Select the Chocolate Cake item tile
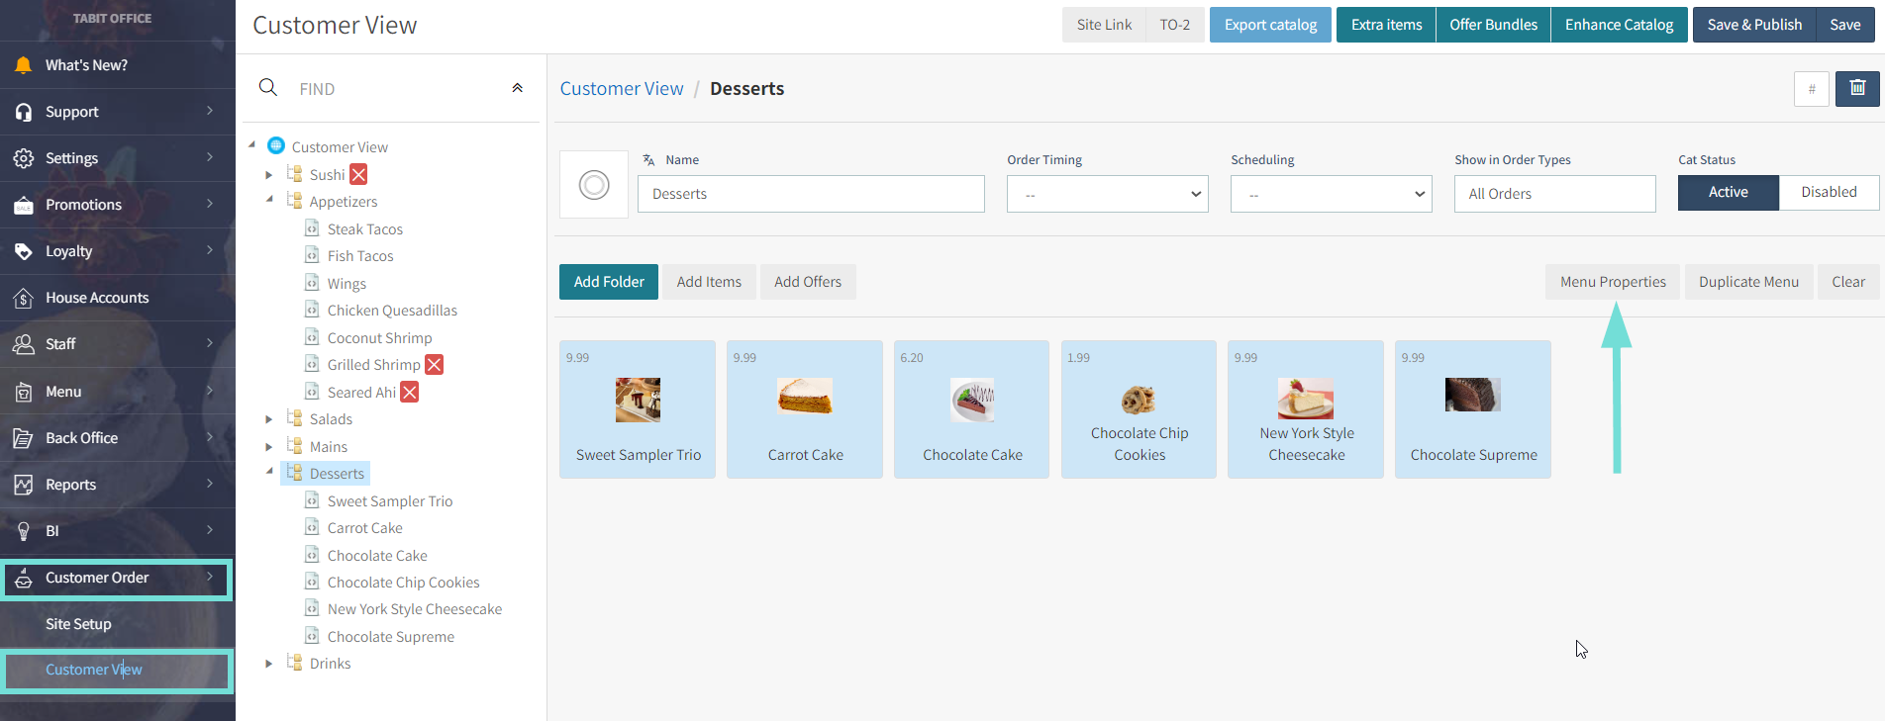This screenshot has height=721, width=1885. pos(971,409)
